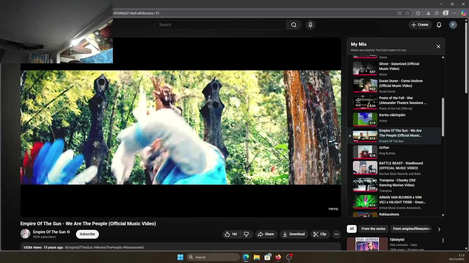The height and width of the screenshot is (263, 469).
Task: Select the All filter chip
Action: click(352, 229)
